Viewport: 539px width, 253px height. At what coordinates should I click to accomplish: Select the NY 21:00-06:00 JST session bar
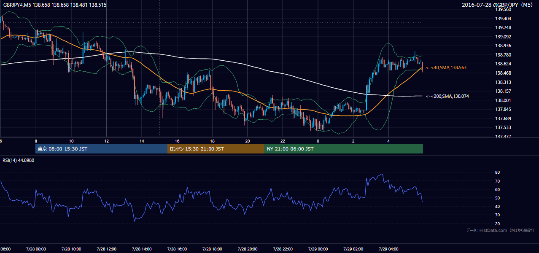coord(344,149)
